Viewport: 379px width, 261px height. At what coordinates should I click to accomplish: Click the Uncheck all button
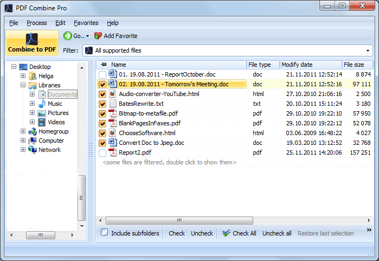(277, 233)
